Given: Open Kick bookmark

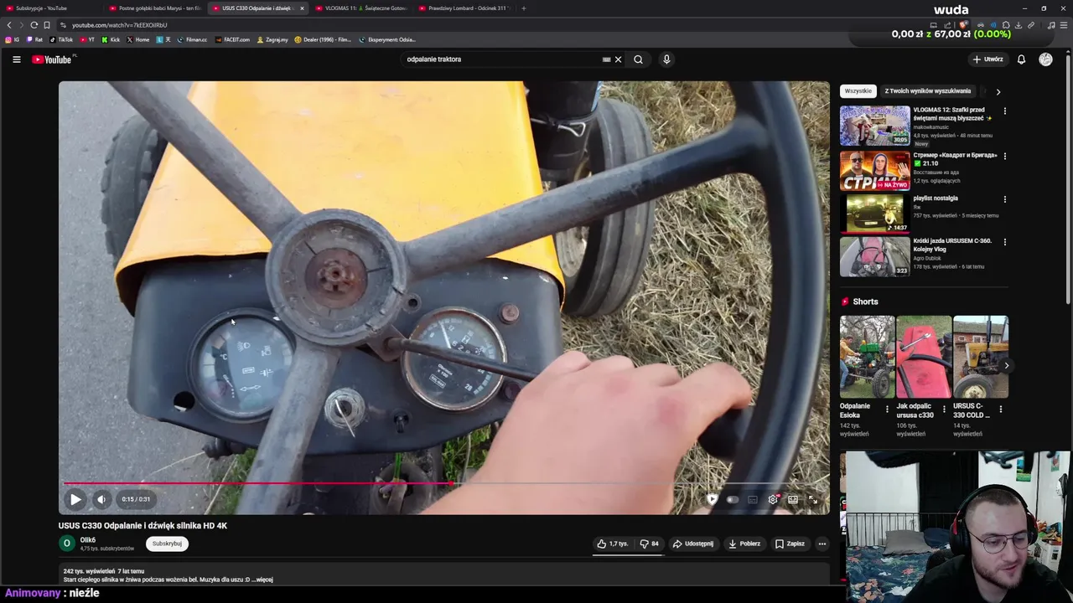Looking at the screenshot, I should (110, 39).
